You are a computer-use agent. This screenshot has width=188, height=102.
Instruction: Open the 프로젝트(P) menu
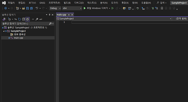tap(54, 3)
